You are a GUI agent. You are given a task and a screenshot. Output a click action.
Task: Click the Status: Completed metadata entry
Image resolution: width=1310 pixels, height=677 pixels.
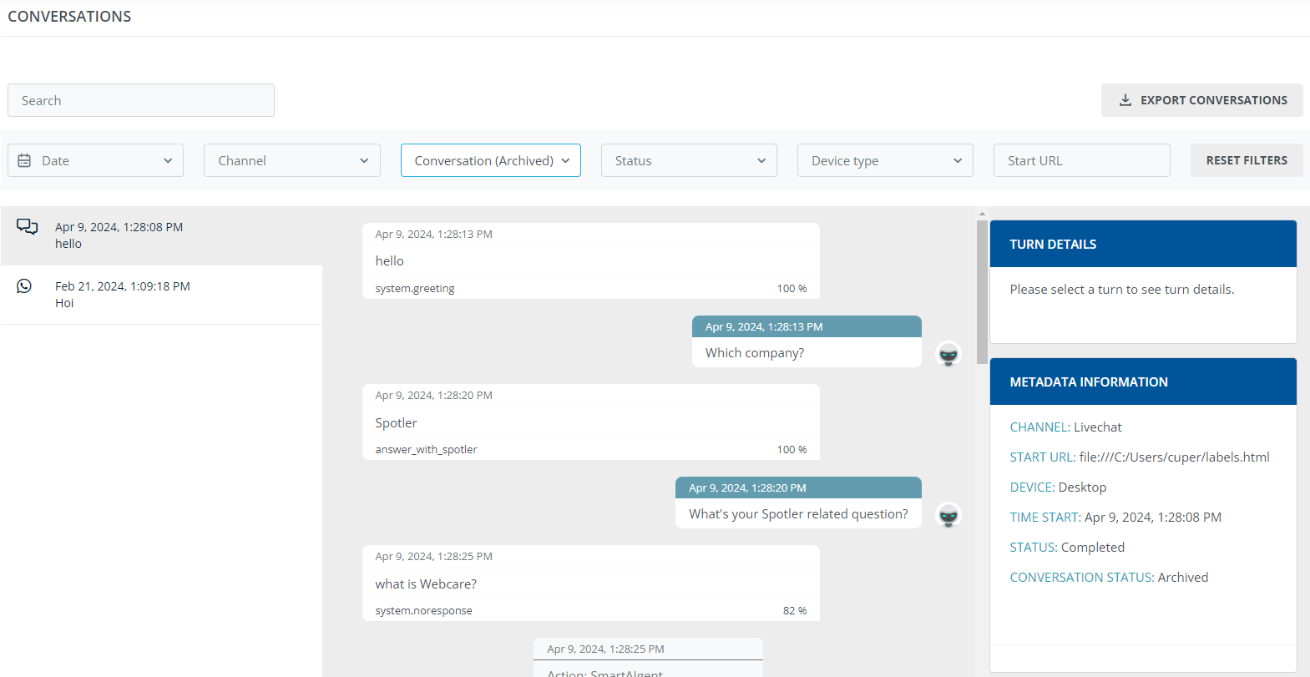[1067, 547]
